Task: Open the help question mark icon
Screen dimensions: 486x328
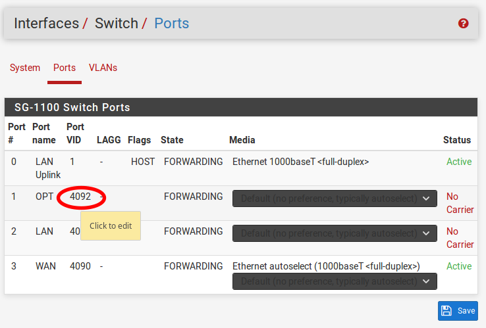Action: [464, 24]
